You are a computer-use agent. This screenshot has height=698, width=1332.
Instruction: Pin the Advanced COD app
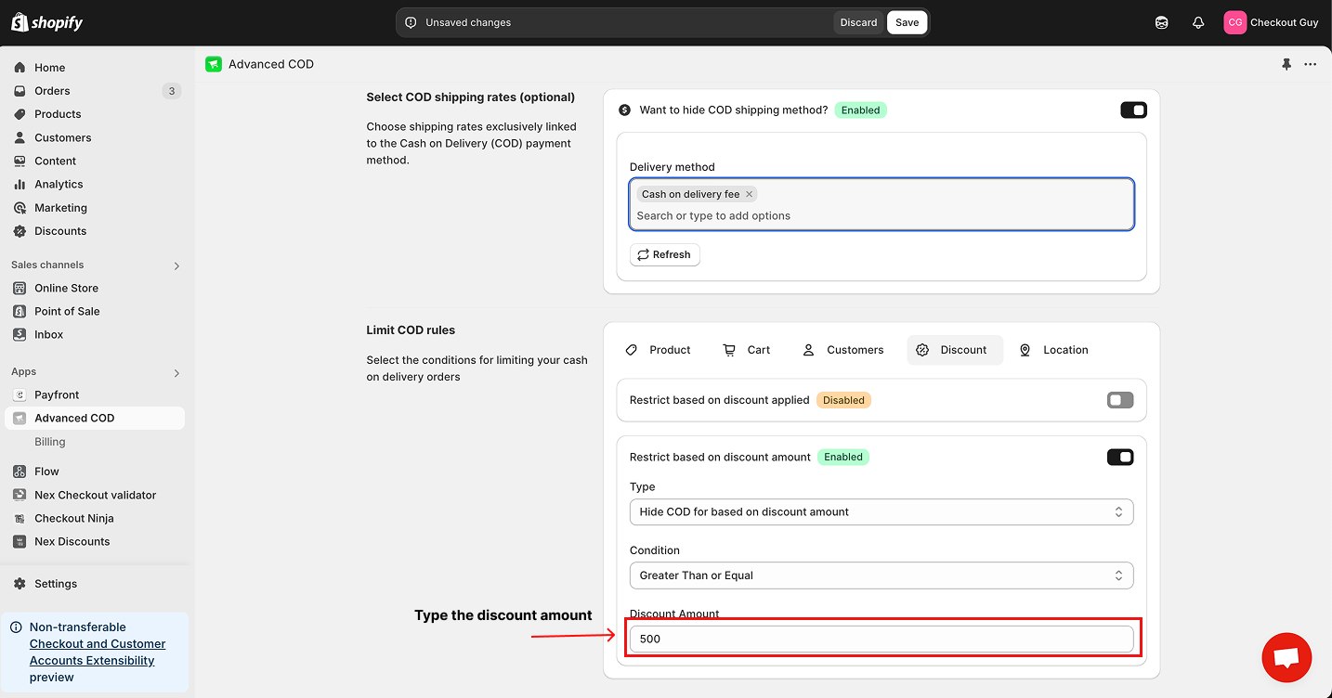tap(1286, 64)
